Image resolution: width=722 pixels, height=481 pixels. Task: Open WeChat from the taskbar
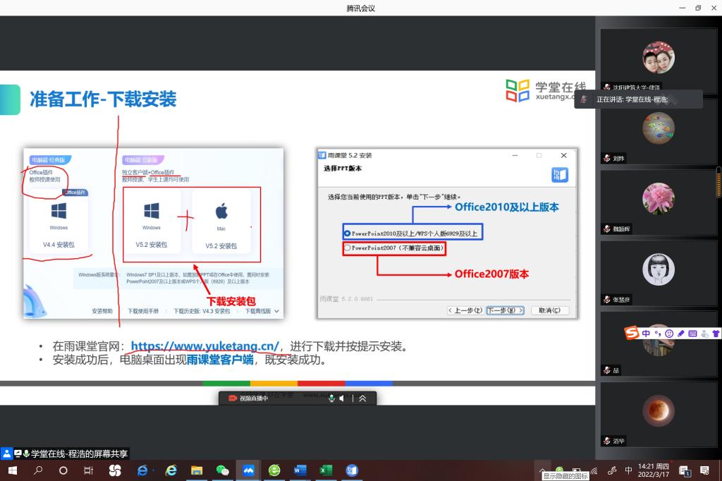tap(223, 470)
